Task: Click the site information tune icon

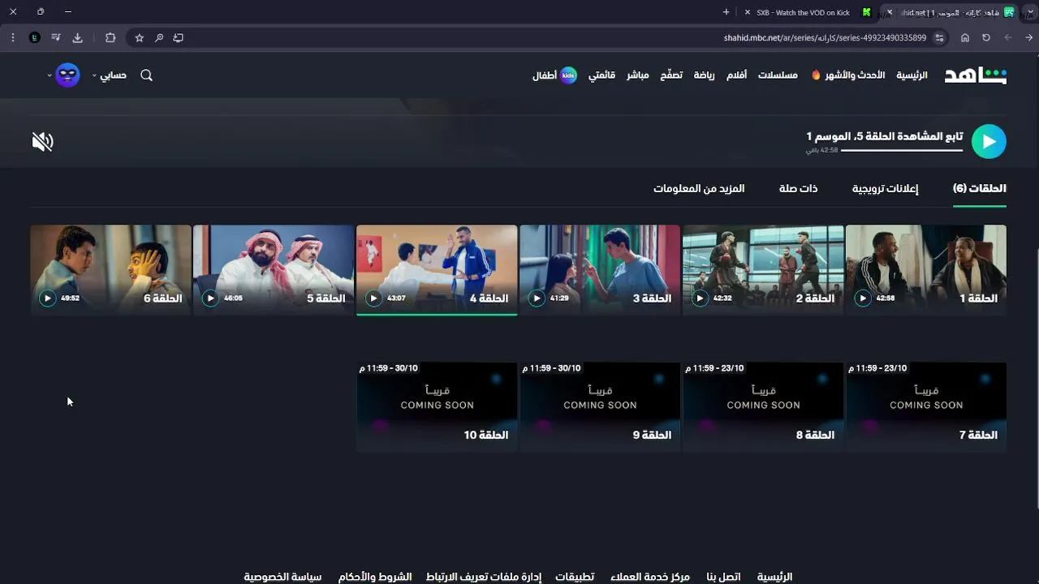Action: tap(940, 37)
